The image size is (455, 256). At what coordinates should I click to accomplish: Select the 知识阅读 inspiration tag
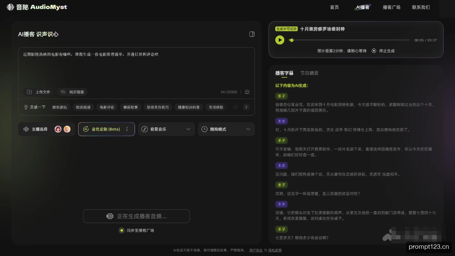pyautogui.click(x=83, y=107)
